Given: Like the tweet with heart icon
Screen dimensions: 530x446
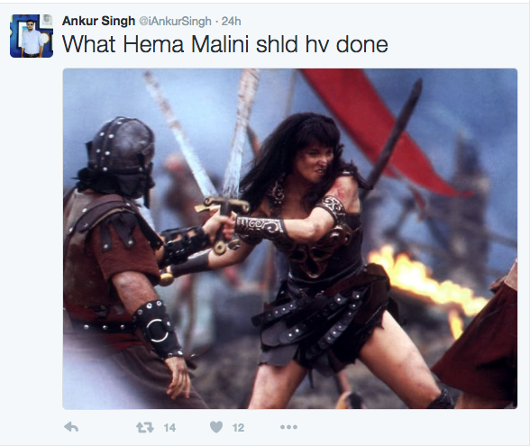Looking at the screenshot, I should 216,427.
